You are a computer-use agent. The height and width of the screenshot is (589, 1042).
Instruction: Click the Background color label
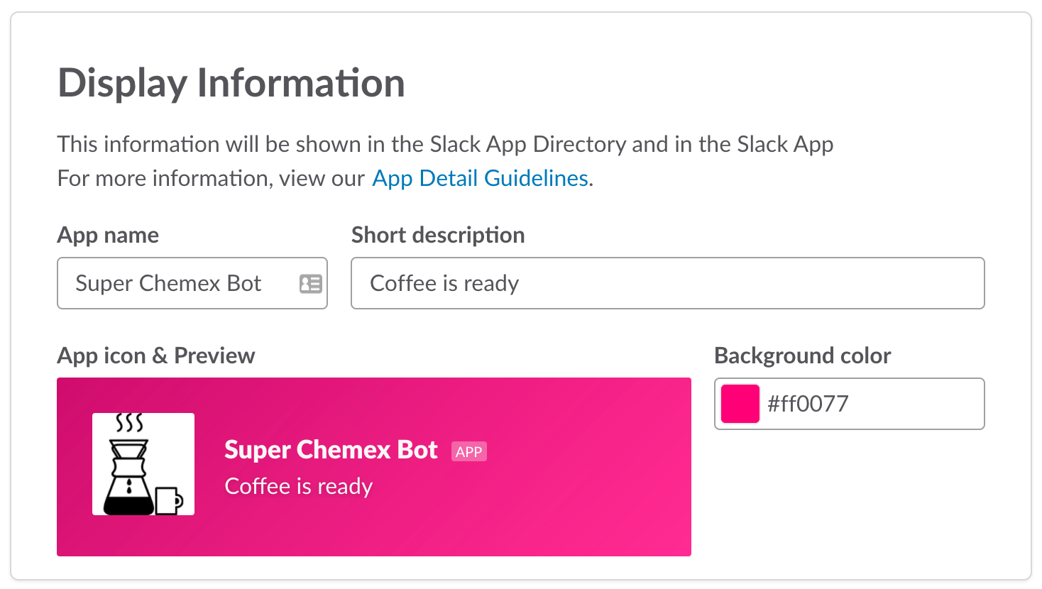tap(802, 356)
